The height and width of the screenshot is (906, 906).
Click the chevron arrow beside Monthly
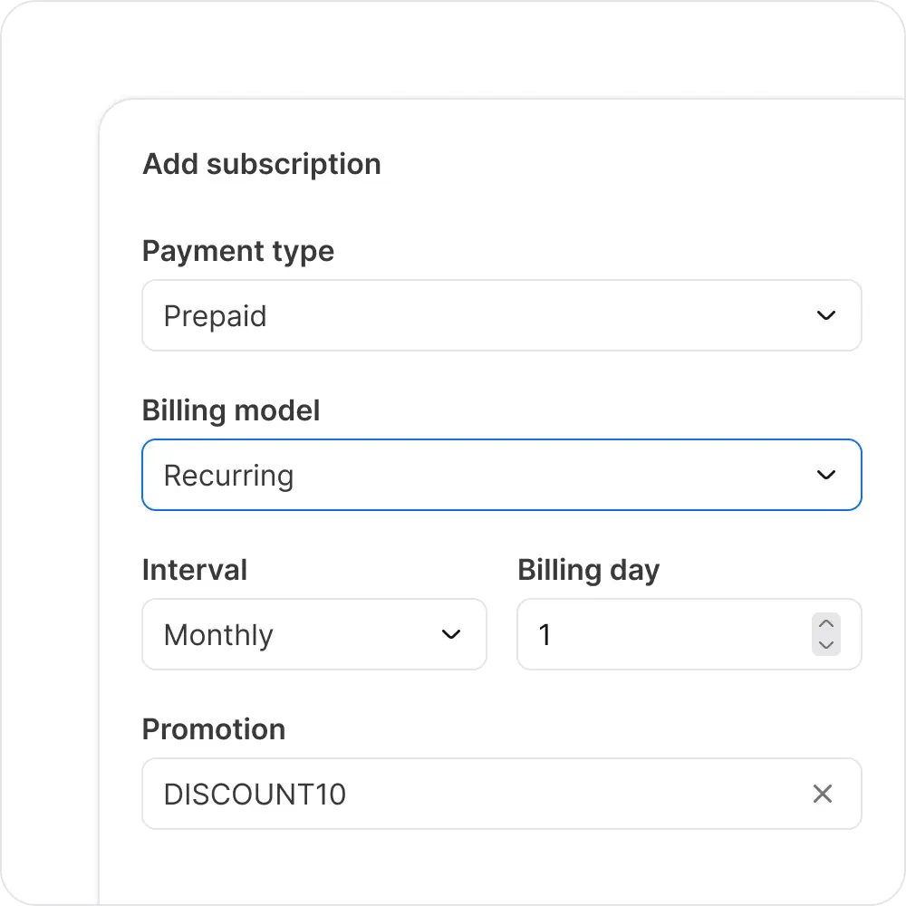pyautogui.click(x=451, y=634)
